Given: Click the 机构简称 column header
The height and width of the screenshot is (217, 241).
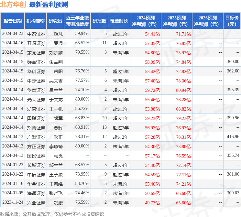Looking at the screenshot, I should [36, 21].
